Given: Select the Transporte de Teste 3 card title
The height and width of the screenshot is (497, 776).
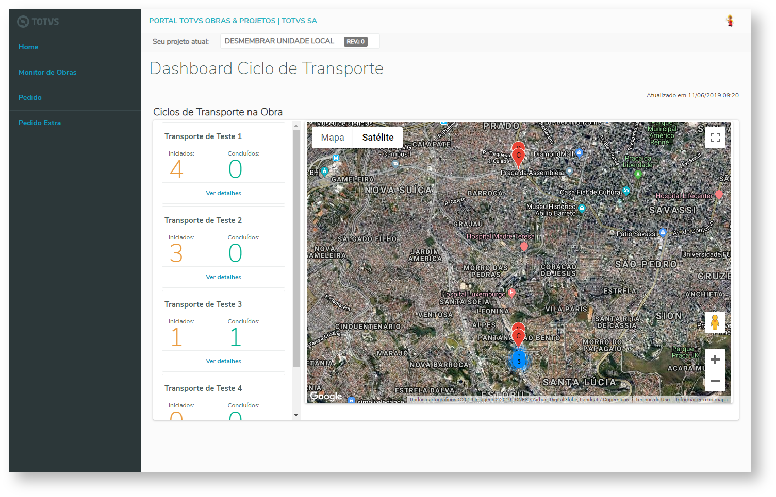Looking at the screenshot, I should (203, 304).
